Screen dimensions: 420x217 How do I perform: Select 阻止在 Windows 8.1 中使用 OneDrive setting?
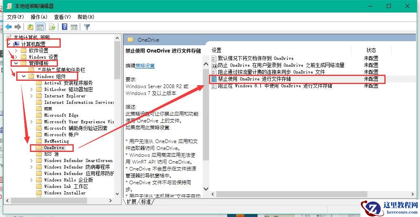(x=275, y=86)
